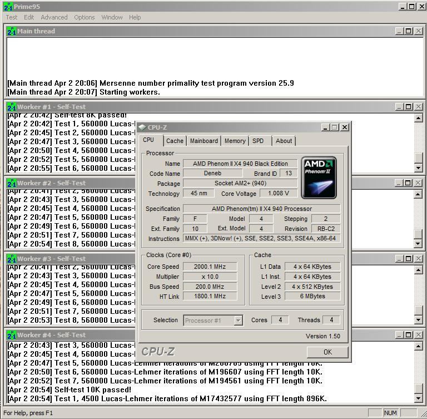Open the Advanced menu
Screen dimensions: 427x419
tap(54, 17)
